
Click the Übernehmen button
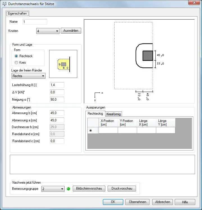(x=137, y=202)
